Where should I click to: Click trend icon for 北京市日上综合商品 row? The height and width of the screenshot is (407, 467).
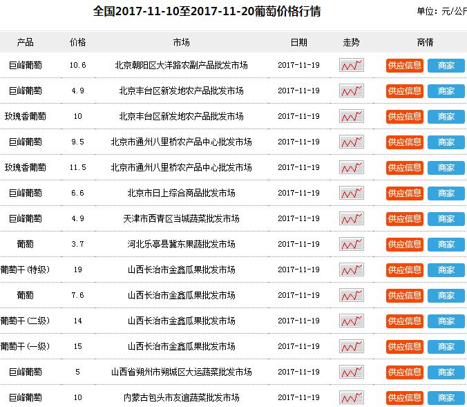tap(351, 193)
